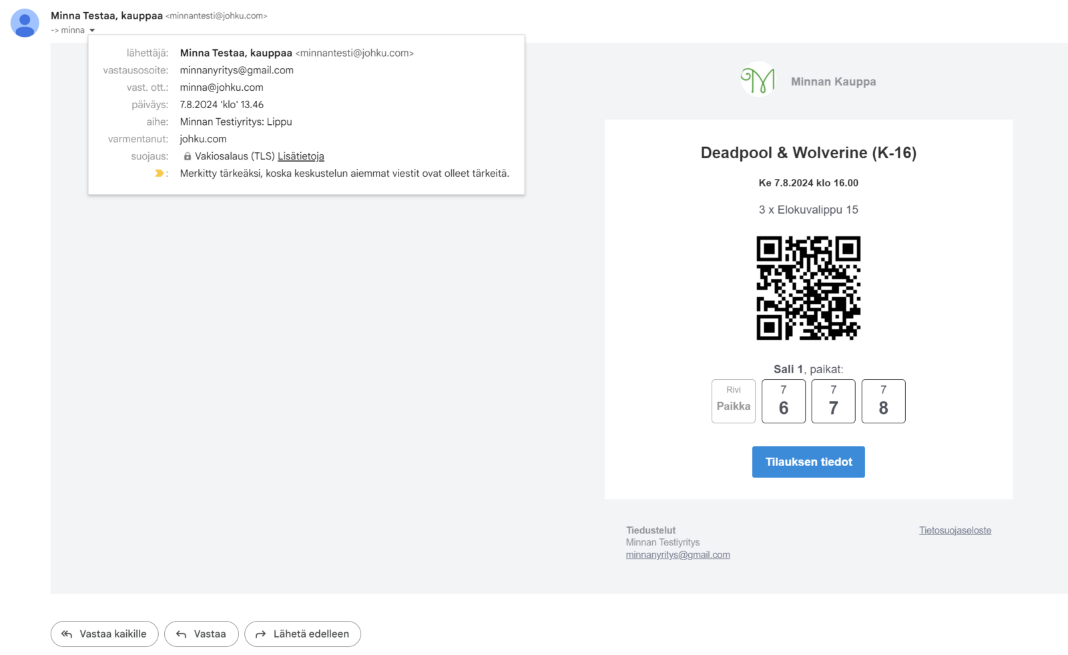Screen dimensions: 1068x655
Task: Open the Tietosuojaseloste privacy link
Action: click(955, 530)
